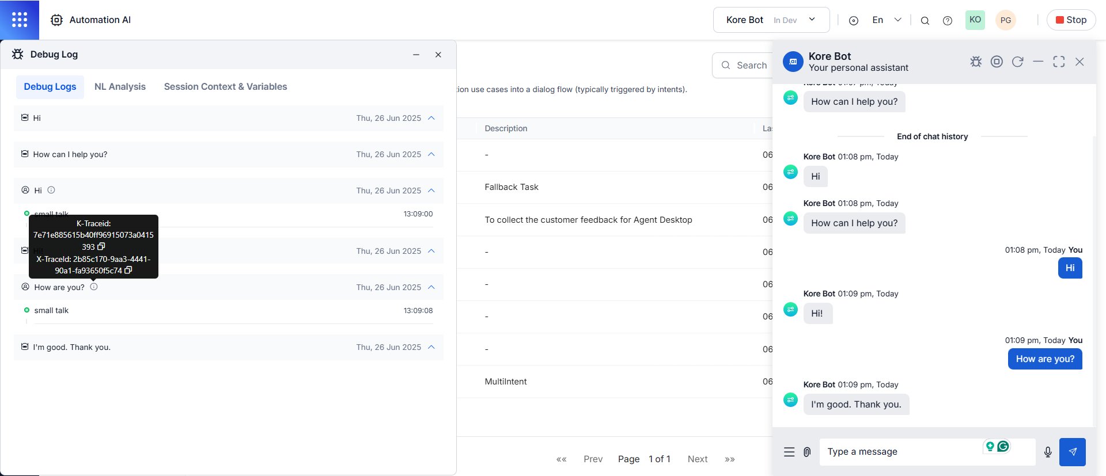
Task: Click the attachment paperclip icon
Action: point(807,452)
